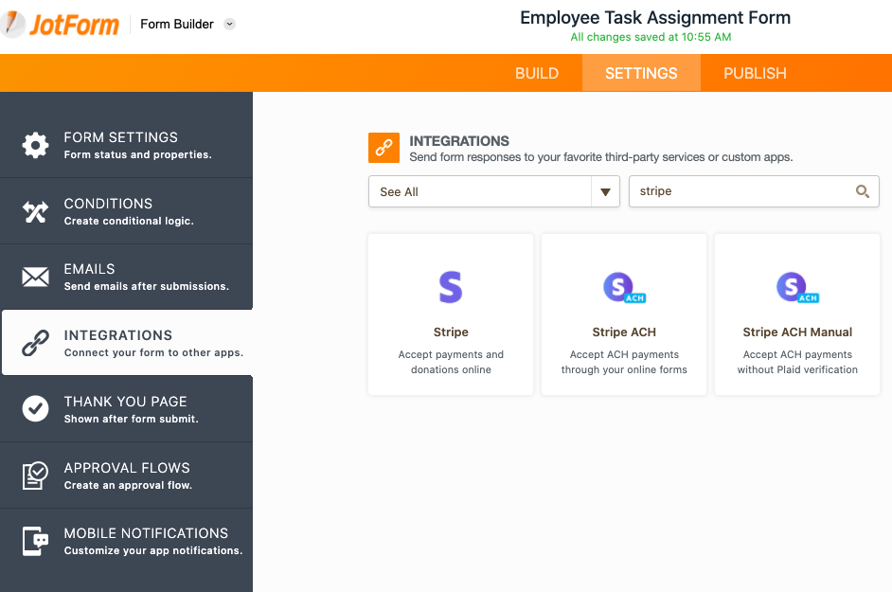Focus the integrations search field containing stripe
This screenshot has height=592, width=892.
pyautogui.click(x=754, y=191)
